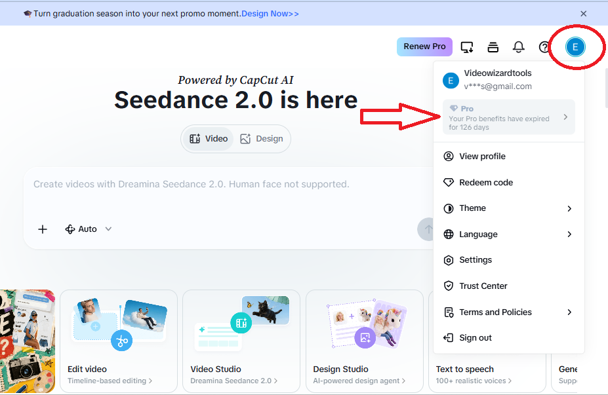
Task: Click the Pro diamond icon in account menu
Action: 454,109
